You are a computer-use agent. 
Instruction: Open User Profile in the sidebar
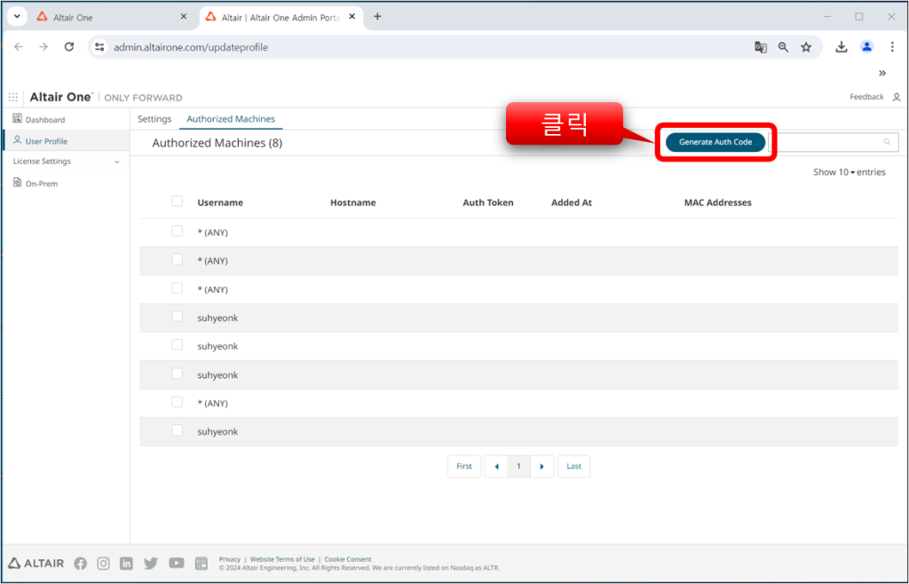66,141
